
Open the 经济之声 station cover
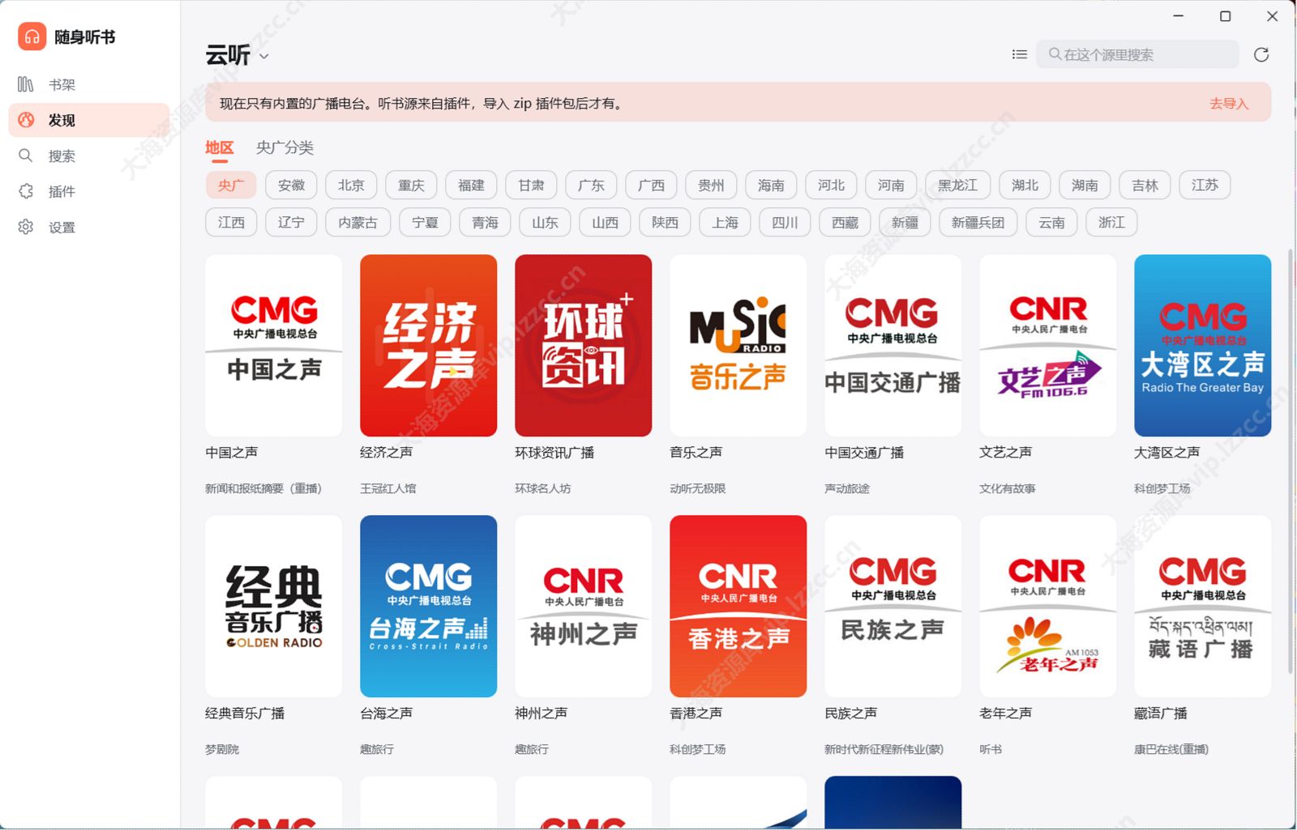[429, 346]
